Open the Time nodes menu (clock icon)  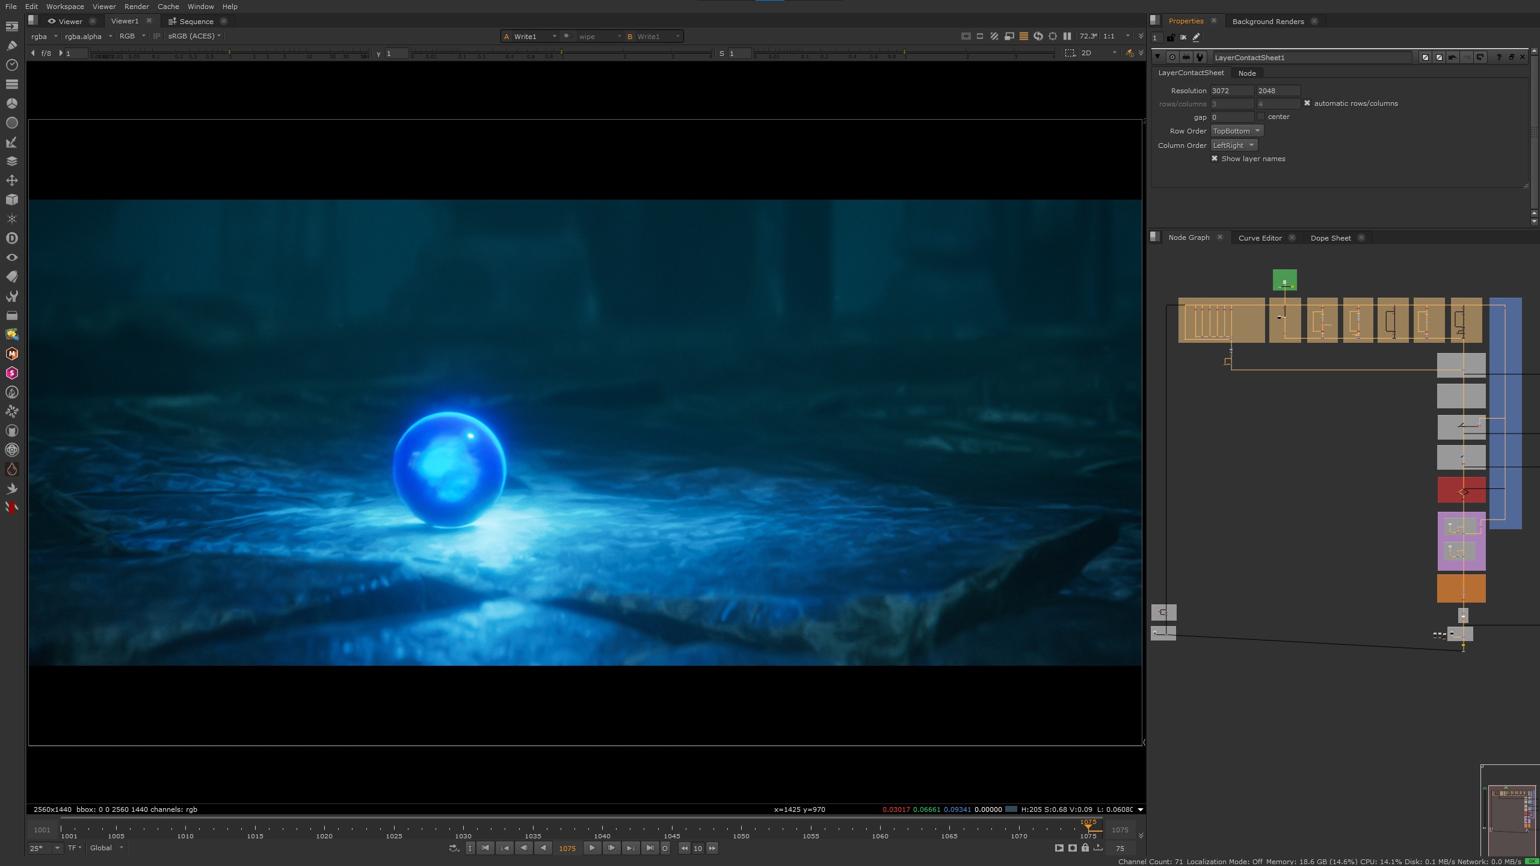(x=11, y=65)
